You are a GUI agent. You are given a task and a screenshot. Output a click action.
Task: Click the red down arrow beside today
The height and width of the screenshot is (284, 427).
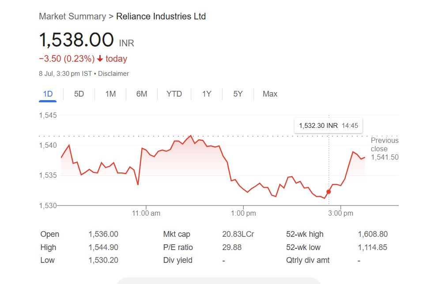[100, 59]
